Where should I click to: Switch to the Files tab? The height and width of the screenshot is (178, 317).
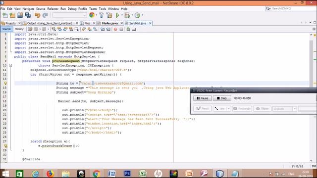87,23
